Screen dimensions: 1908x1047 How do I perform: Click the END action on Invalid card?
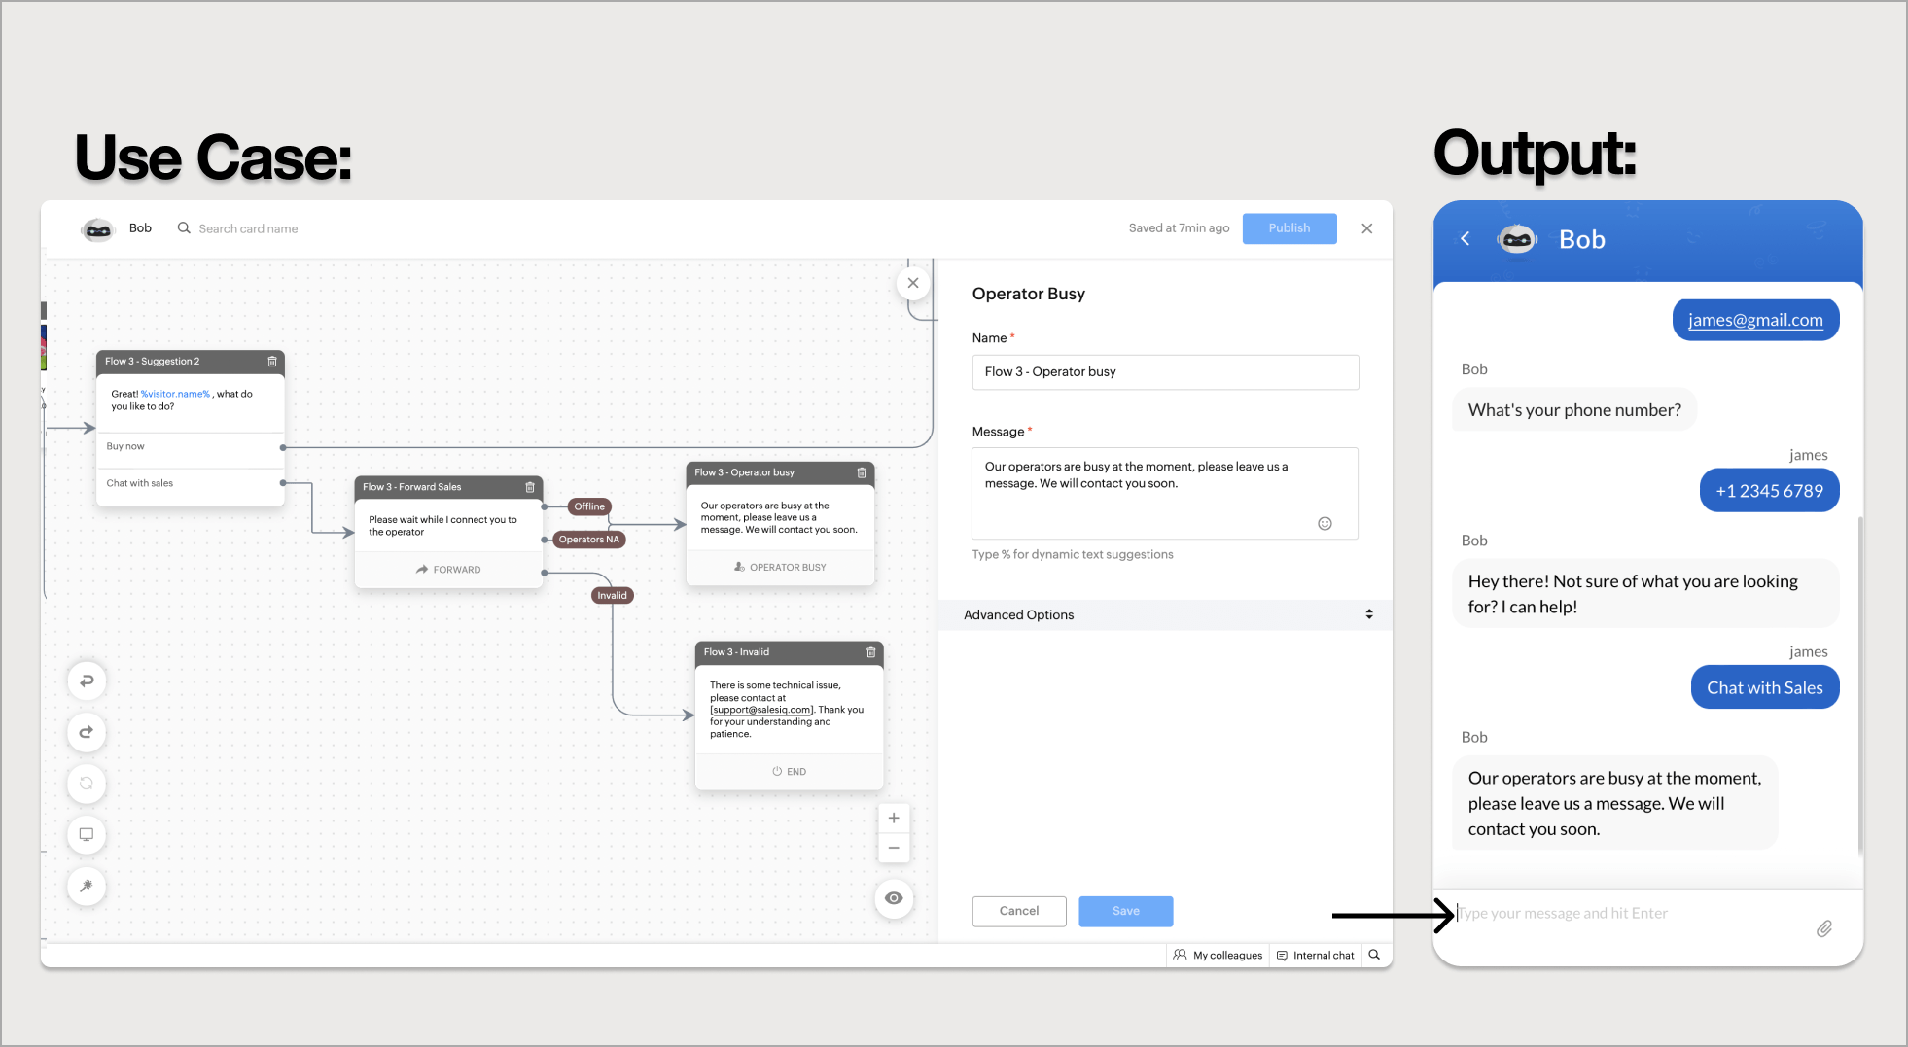point(789,771)
